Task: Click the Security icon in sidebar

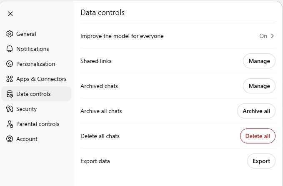Action: (x=10, y=109)
